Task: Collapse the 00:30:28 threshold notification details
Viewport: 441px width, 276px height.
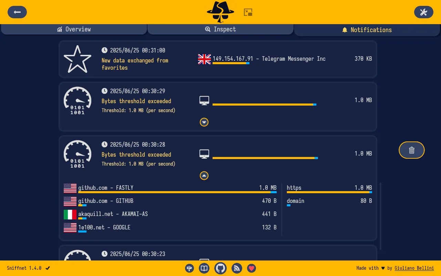Action: 204,176
